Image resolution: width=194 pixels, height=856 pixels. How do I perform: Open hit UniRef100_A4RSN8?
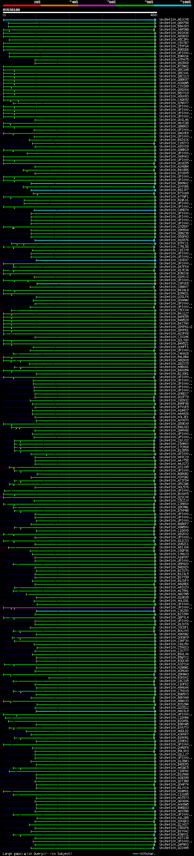pos(174,29)
